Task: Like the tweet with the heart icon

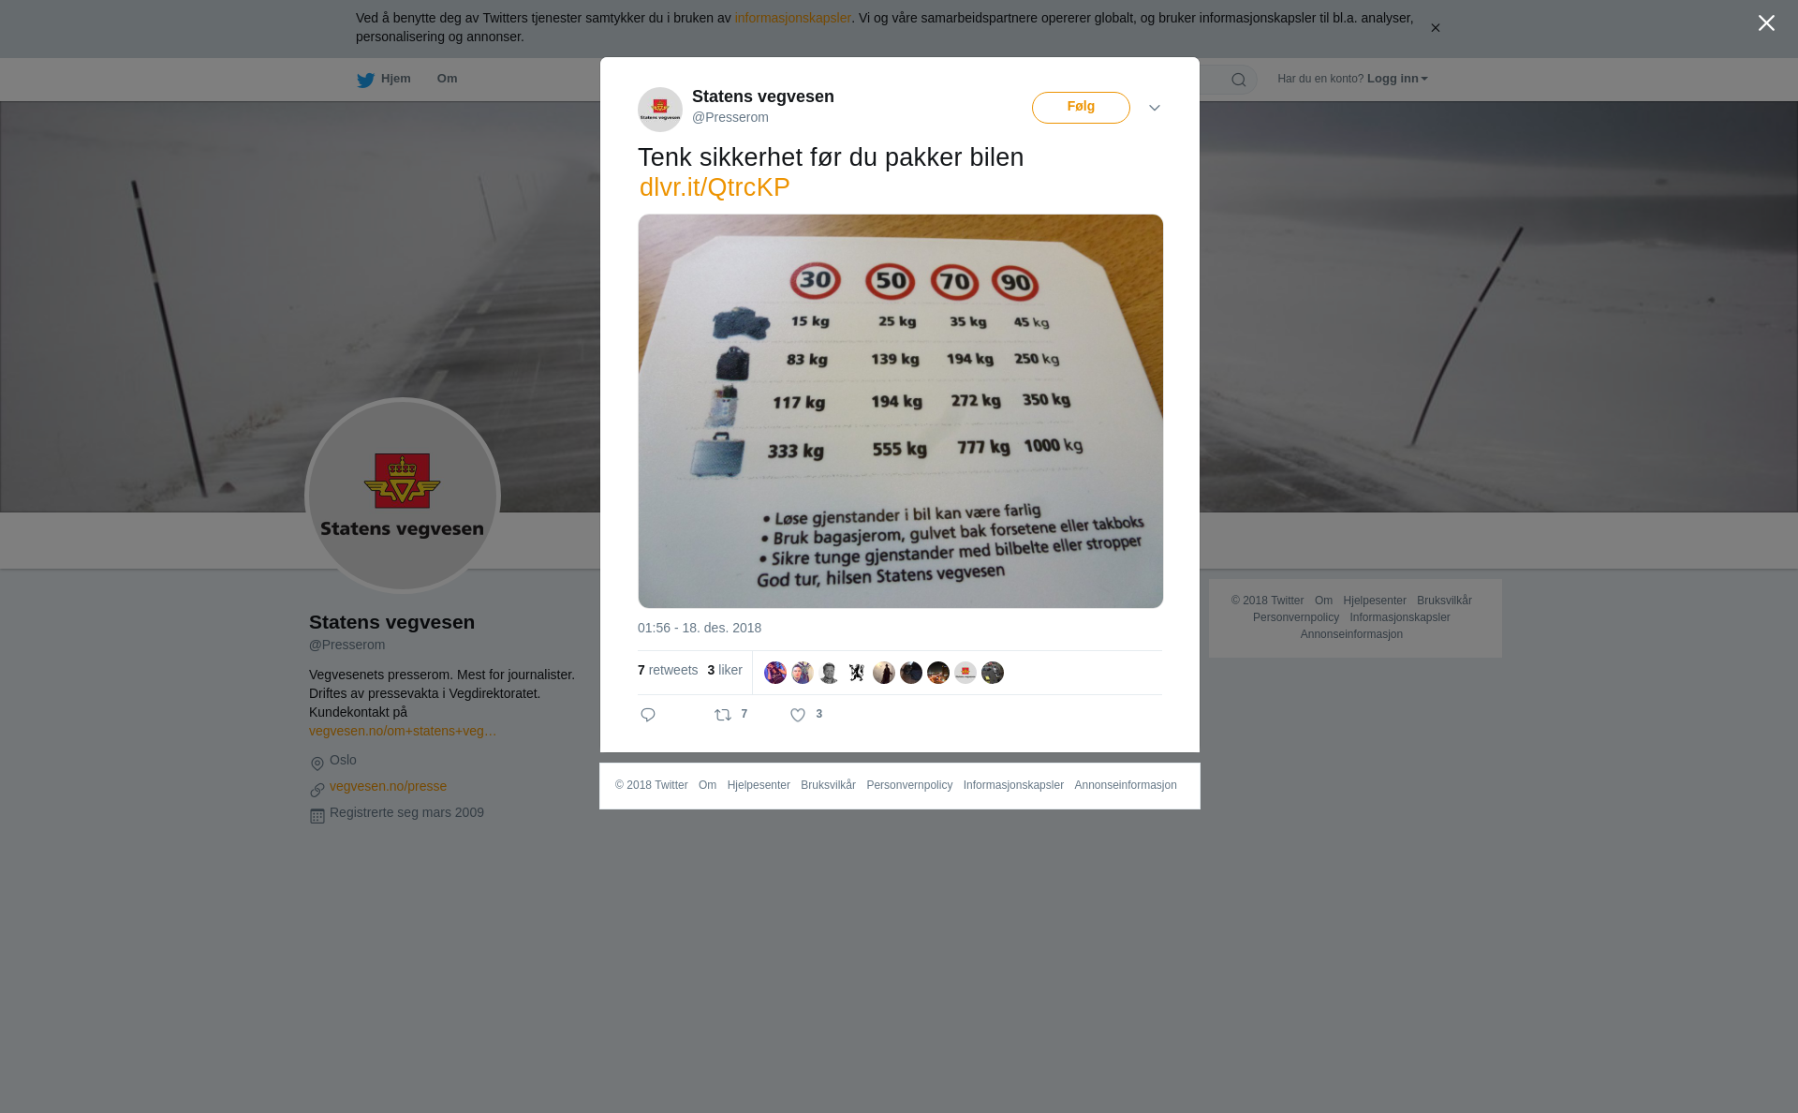Action: (798, 715)
